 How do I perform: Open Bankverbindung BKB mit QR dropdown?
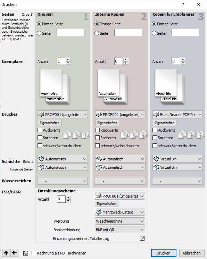[x=120, y=230]
